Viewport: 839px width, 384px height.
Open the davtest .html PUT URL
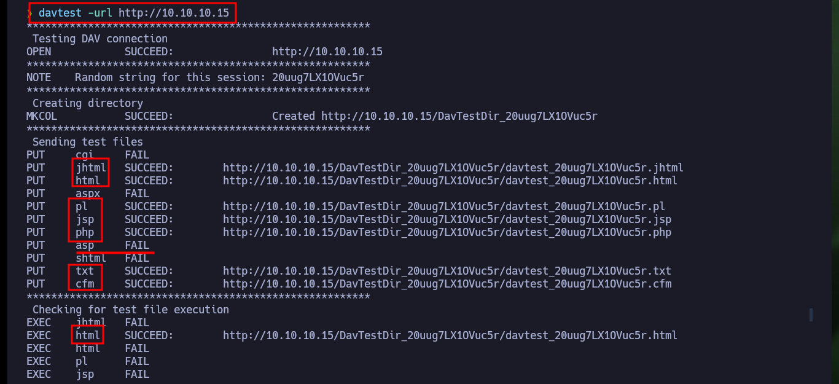[x=450, y=181]
